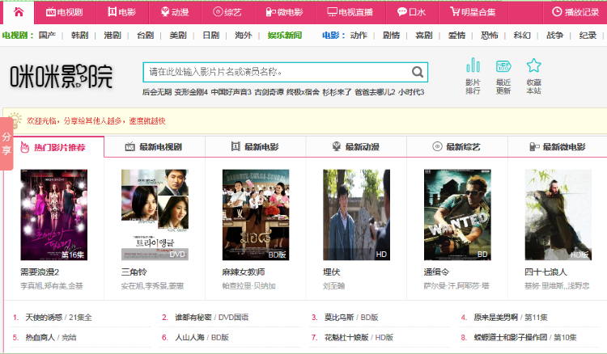Click the 美剧 category link
The height and width of the screenshot is (354, 607).
[x=178, y=36]
